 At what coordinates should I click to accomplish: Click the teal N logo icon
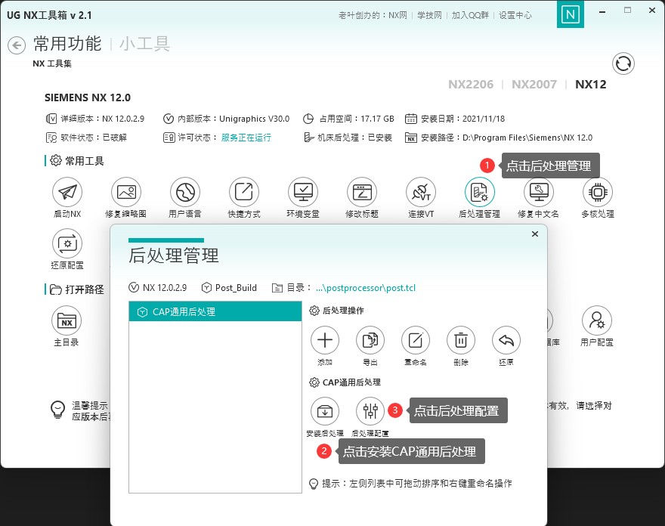(x=570, y=15)
